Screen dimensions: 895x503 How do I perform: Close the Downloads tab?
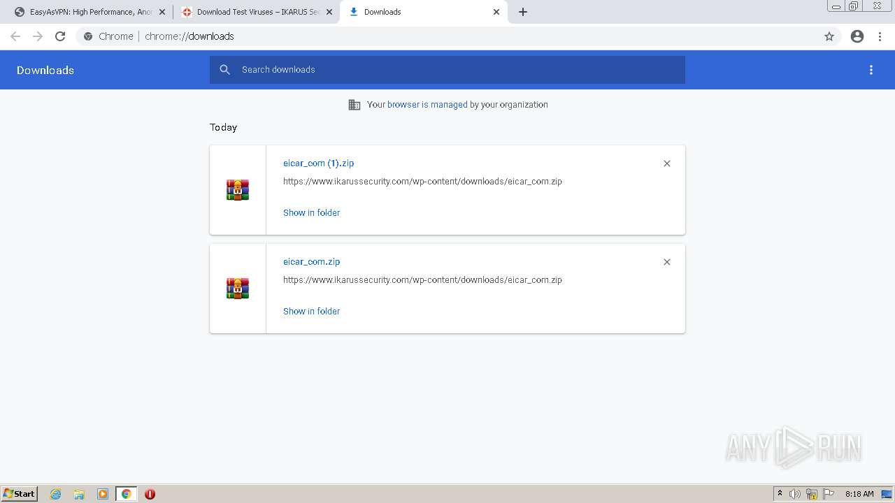coord(496,12)
